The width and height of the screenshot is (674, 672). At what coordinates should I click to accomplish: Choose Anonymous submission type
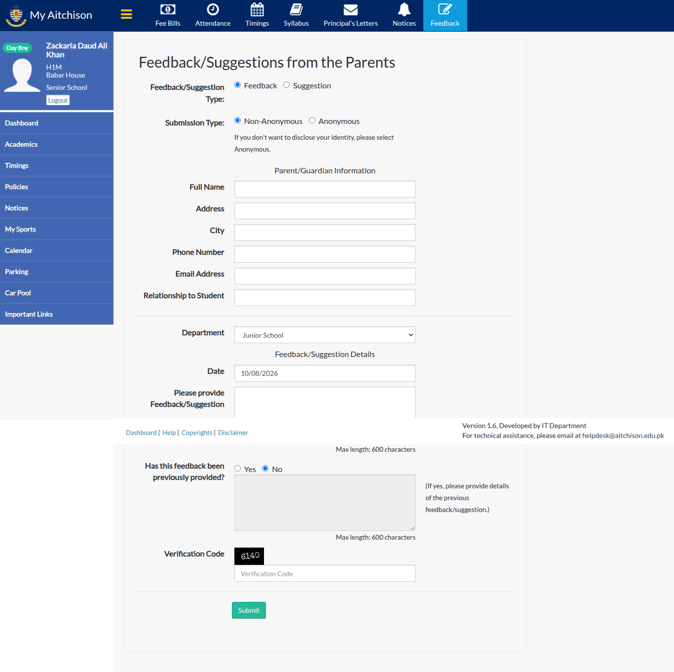[312, 120]
